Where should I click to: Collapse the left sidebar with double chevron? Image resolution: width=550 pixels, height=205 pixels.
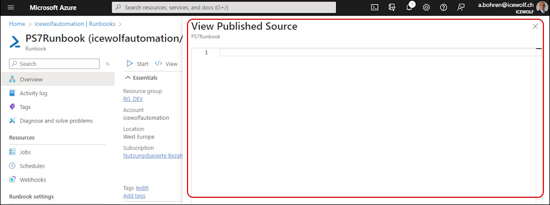108,64
